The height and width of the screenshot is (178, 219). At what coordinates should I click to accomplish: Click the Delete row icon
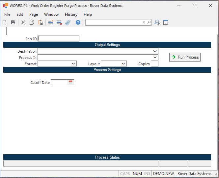59,22
